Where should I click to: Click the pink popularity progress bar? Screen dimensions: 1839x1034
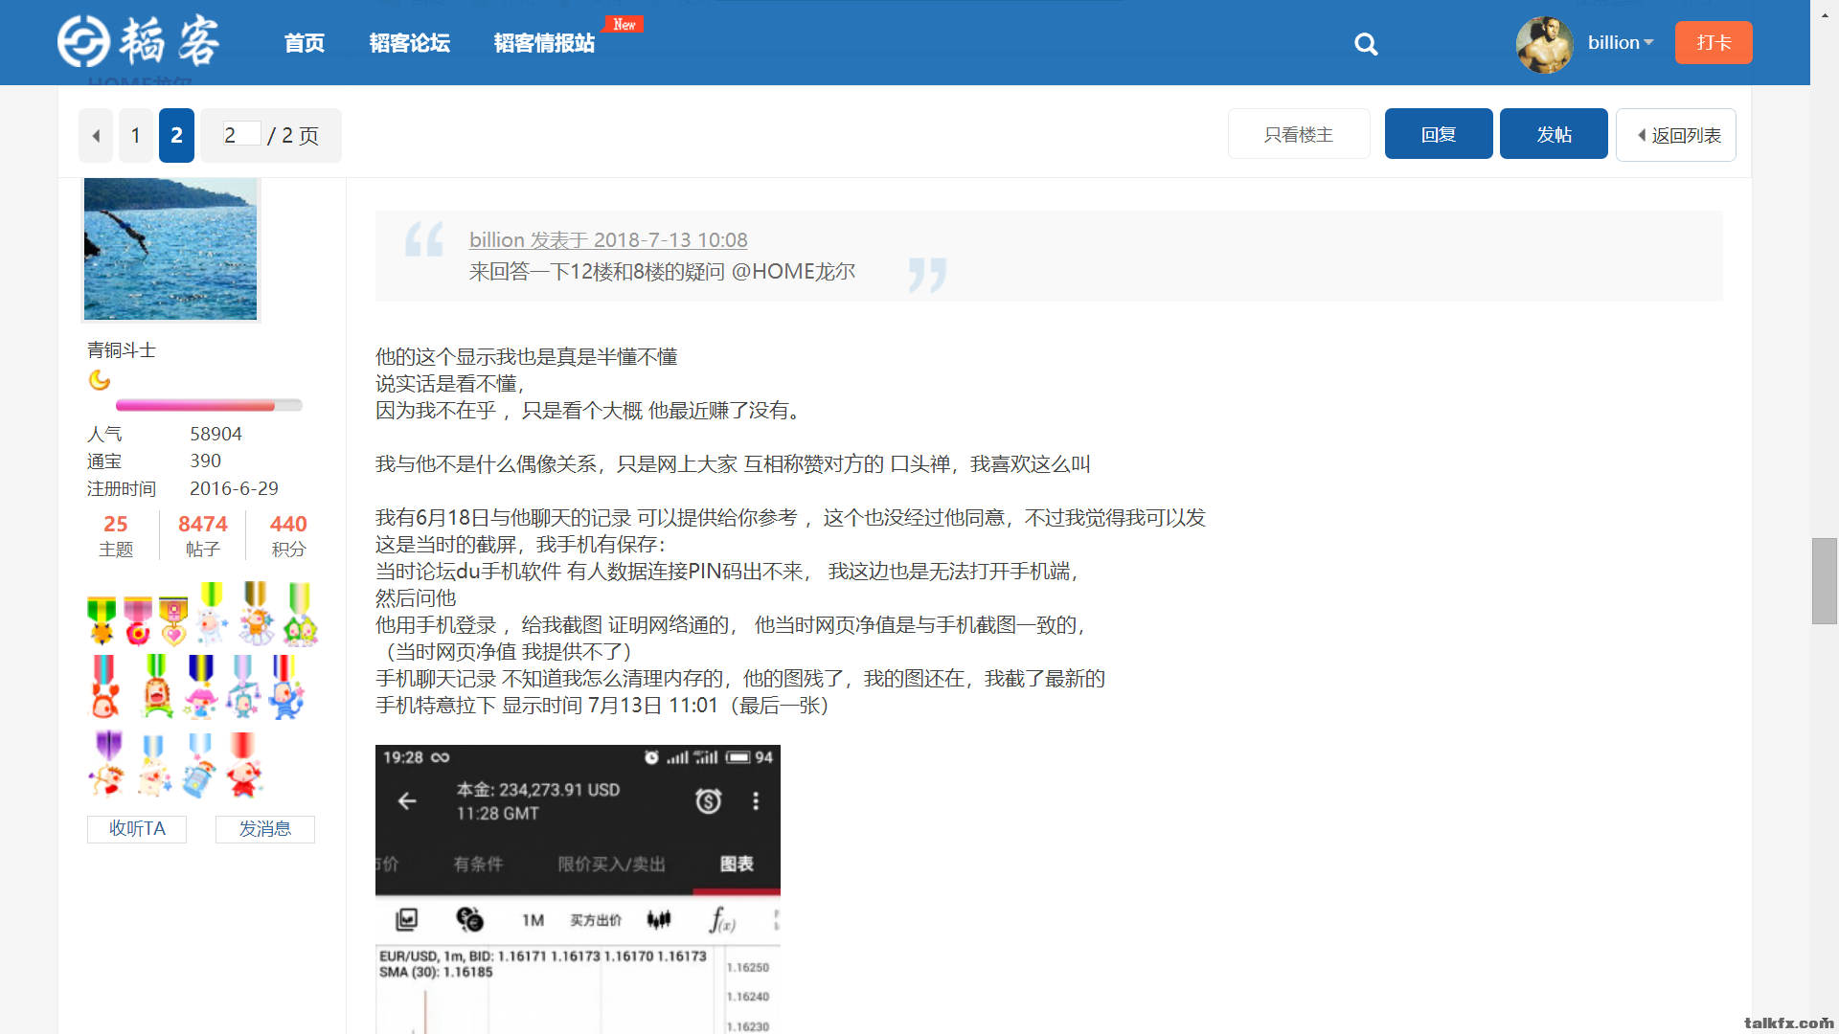[x=209, y=406]
